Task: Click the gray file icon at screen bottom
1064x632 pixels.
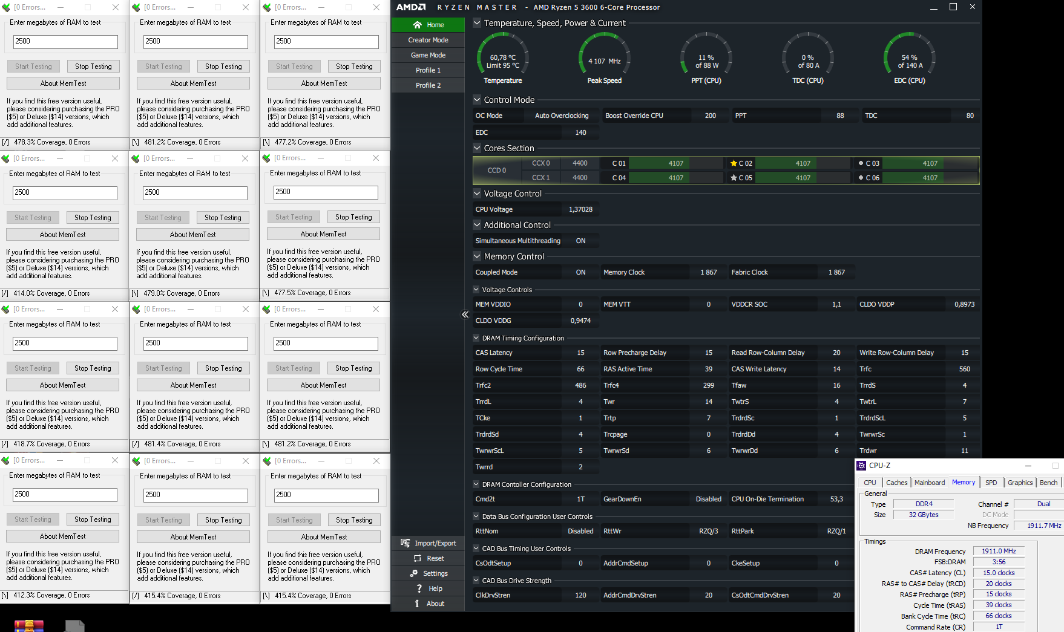Action: pos(74,626)
